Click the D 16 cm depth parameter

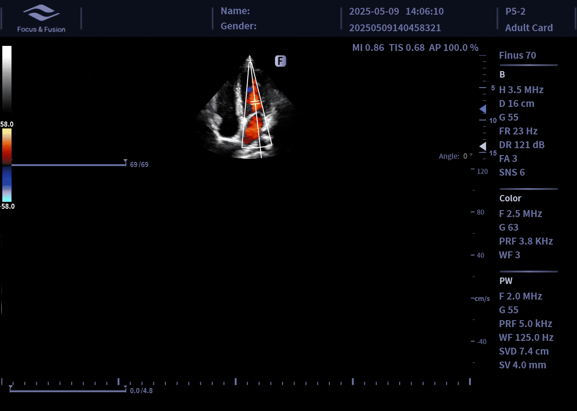point(517,104)
